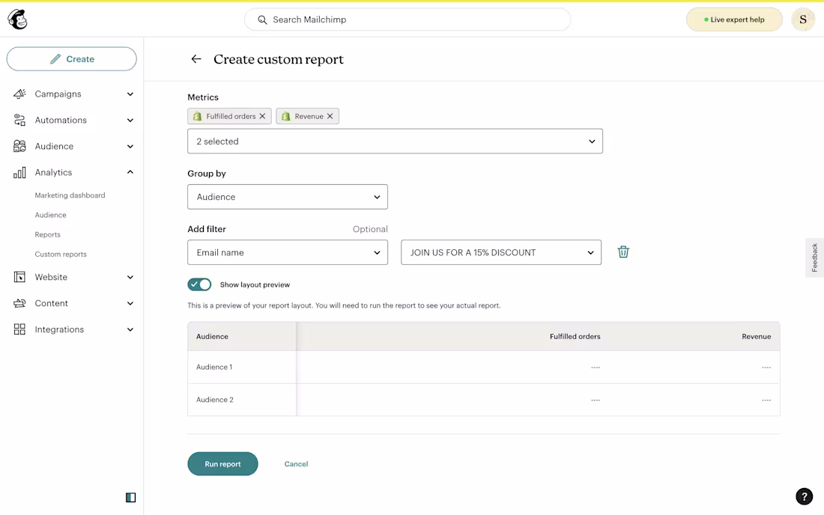Open the 2 selected metrics dropdown
This screenshot has height=515, width=824.
pos(395,141)
